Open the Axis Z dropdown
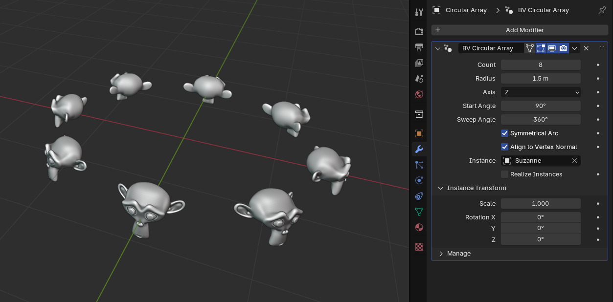 pos(541,92)
